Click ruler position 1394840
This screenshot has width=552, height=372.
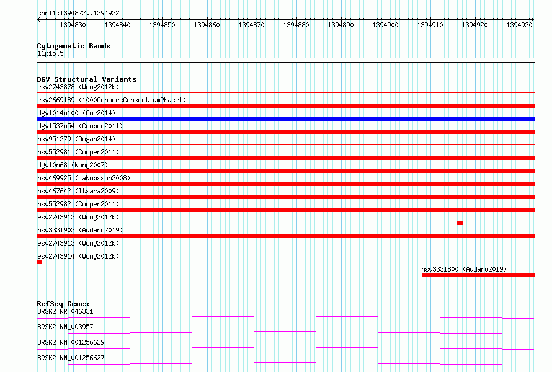pos(117,25)
